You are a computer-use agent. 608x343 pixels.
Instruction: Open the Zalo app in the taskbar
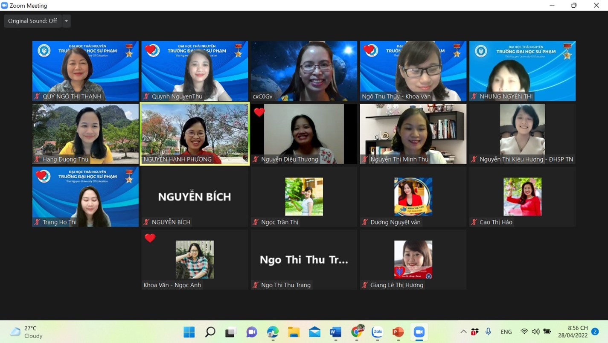click(377, 332)
